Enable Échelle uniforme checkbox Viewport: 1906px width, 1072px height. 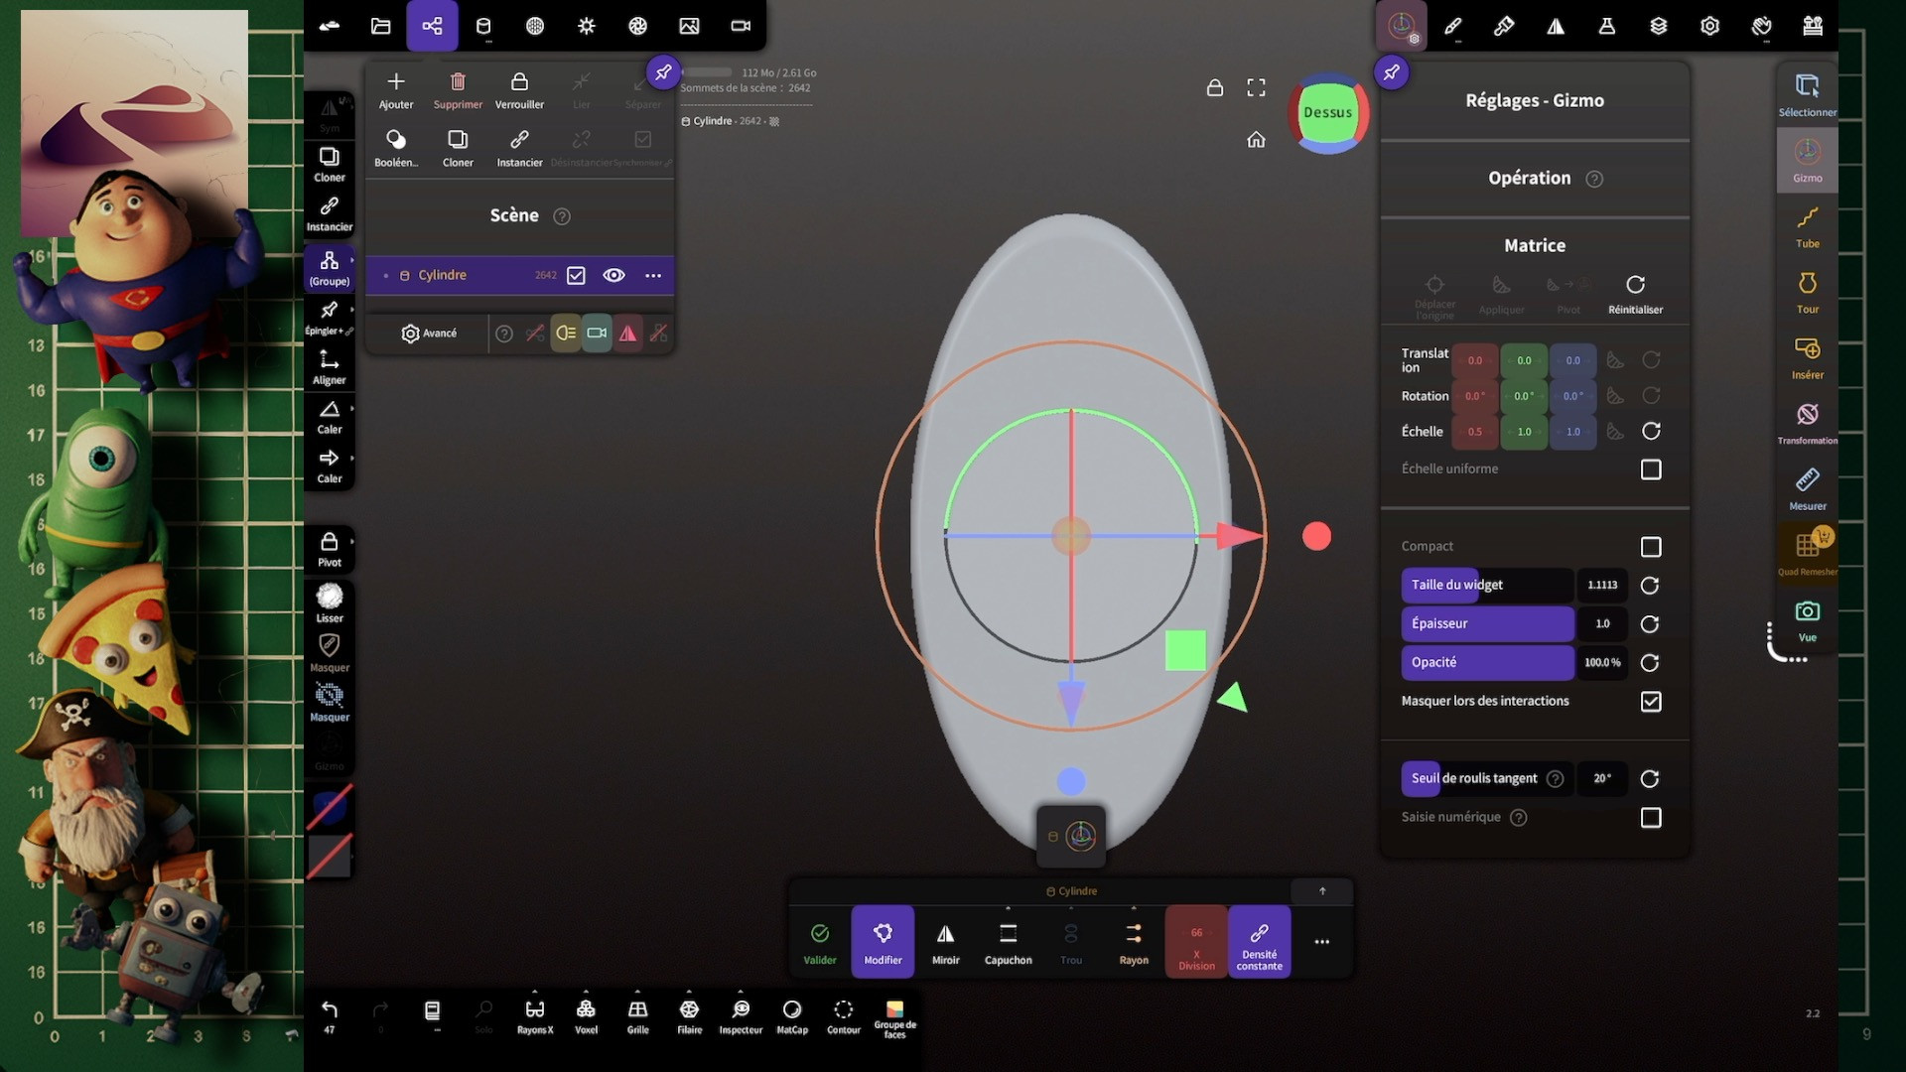pyautogui.click(x=1650, y=469)
